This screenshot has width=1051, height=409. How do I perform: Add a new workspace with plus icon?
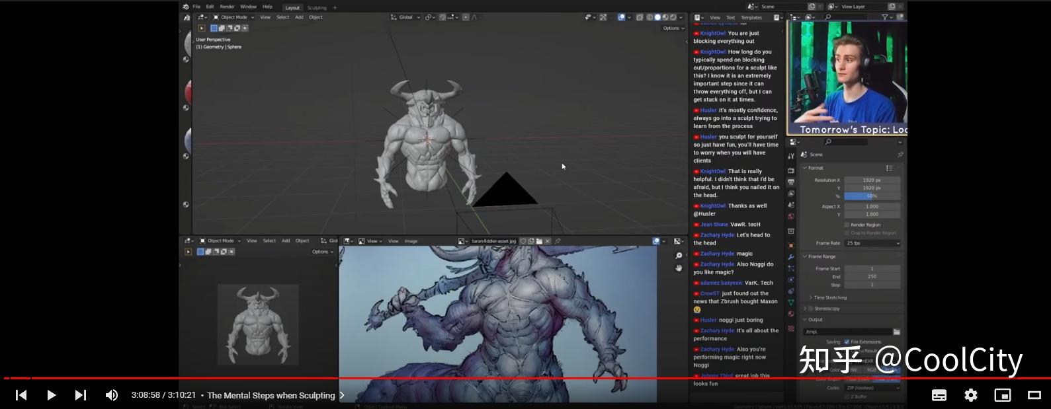335,8
